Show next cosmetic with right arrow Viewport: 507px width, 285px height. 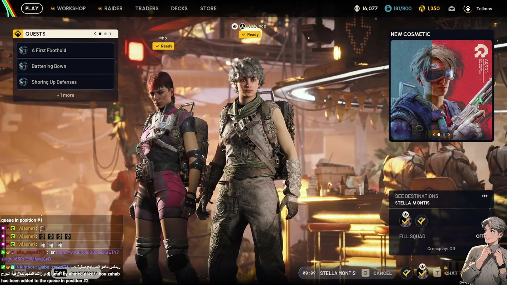click(449, 135)
